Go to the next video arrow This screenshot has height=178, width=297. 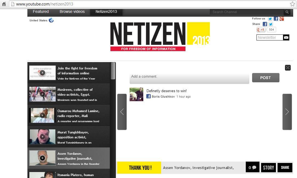coord(287,112)
